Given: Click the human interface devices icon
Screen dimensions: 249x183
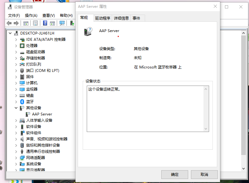Looking at the screenshot, I should point(22,120).
